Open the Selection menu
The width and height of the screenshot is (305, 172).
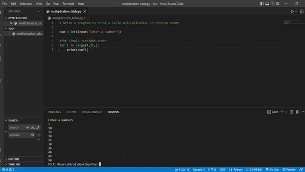click(26, 3)
